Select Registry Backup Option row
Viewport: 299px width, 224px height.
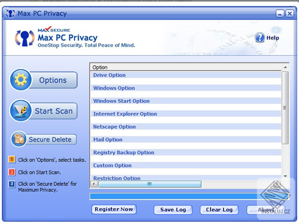point(186,152)
